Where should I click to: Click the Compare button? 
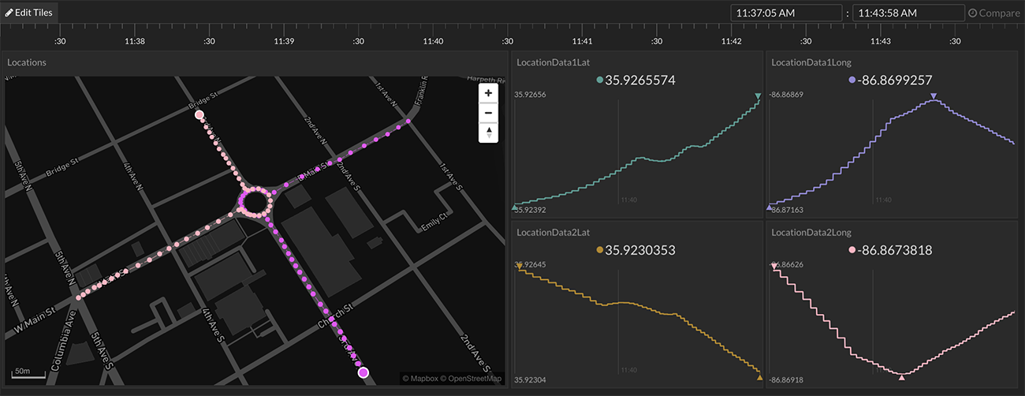(993, 13)
